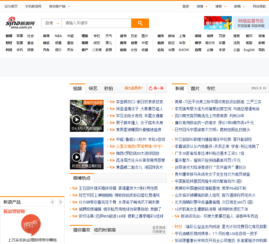Click the 换一换 refresh icon
The image size is (269, 244).
click(150, 88)
